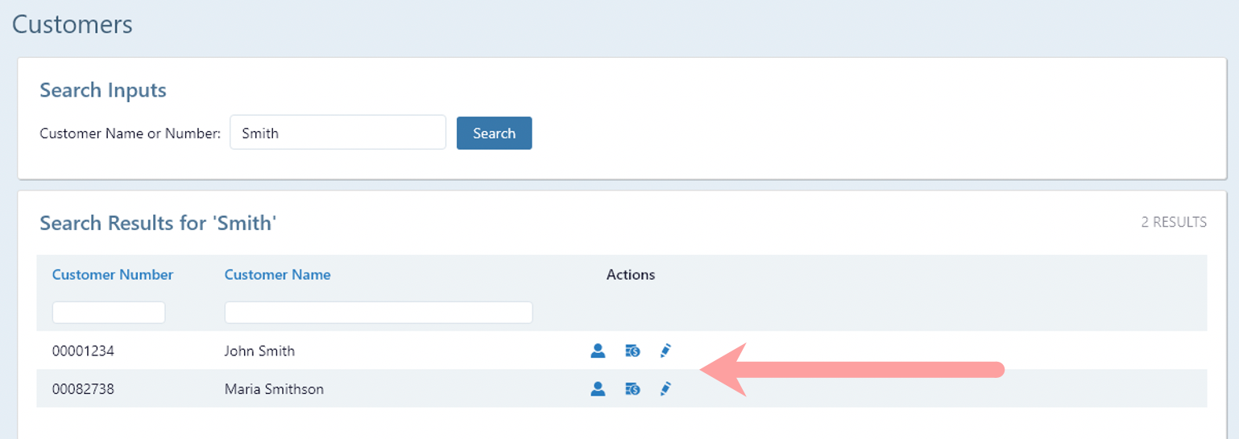Viewport: 1239px width, 439px height.
Task: Select the John Smith name cell
Action: [x=259, y=351]
